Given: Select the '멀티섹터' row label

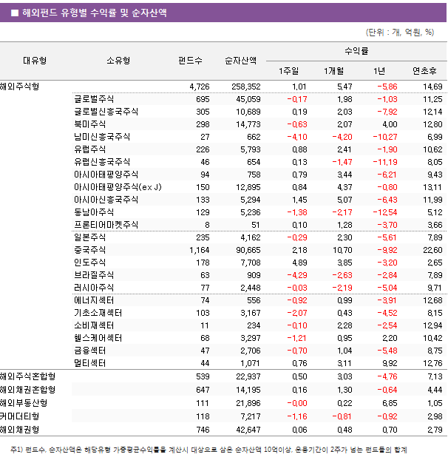Looking at the screenshot, I should tap(89, 363).
